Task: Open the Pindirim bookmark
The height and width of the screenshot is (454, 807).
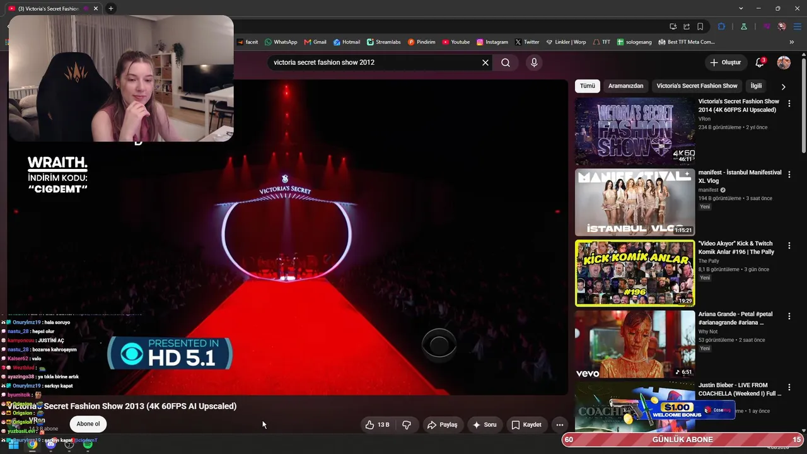Action: (422, 42)
